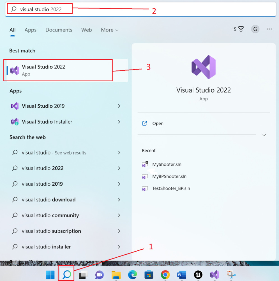Click the MyShooter.sln file icon
This screenshot has height=281, width=279.
145,164
